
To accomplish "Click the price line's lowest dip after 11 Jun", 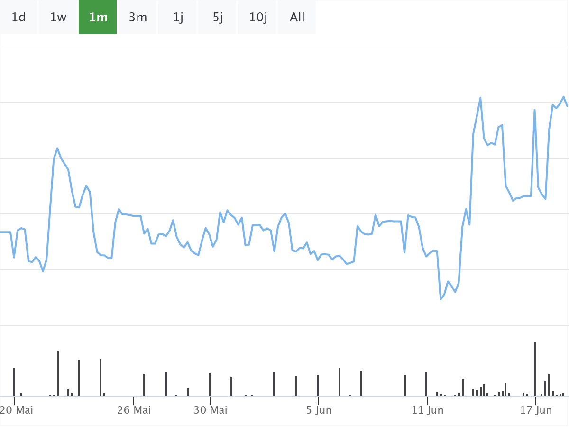I will (x=441, y=299).
